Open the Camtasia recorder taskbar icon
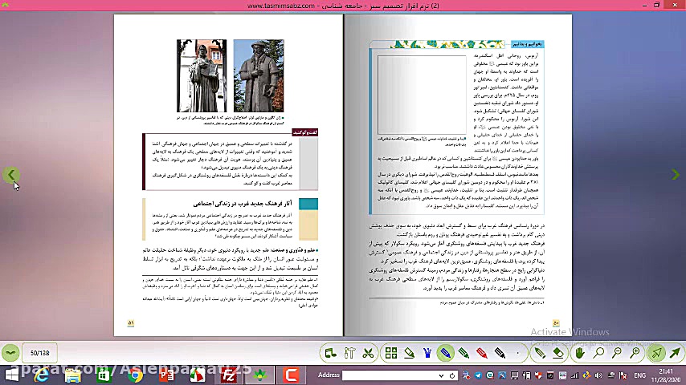 [291, 375]
